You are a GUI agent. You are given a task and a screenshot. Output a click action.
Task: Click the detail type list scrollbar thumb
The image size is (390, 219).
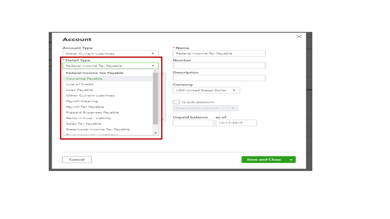(x=155, y=99)
